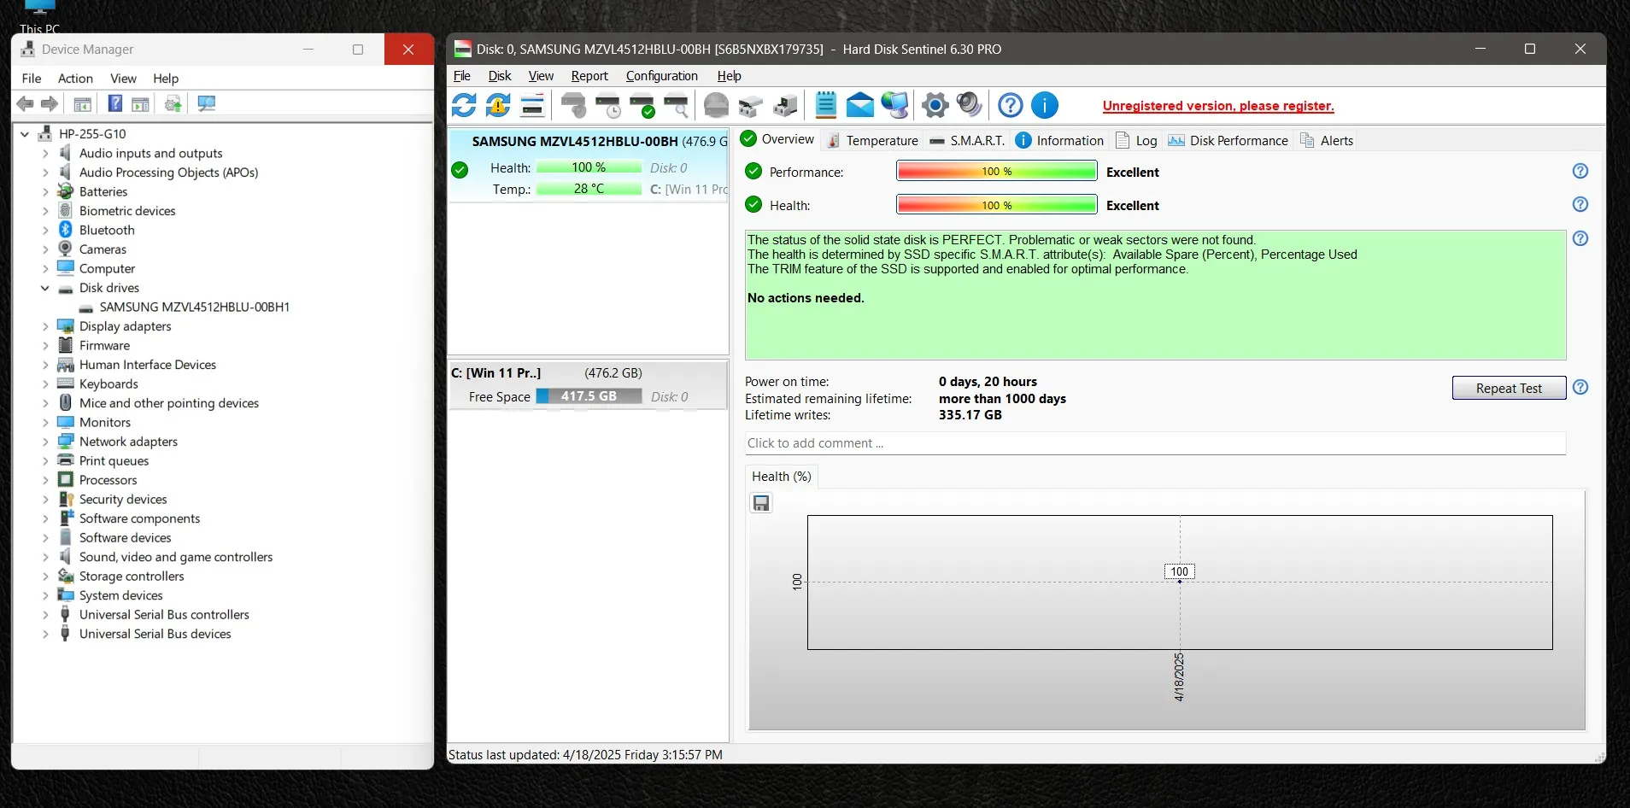This screenshot has width=1630, height=808.
Task: Click Forward arrow in Device Manager toolbar
Action: (x=50, y=103)
